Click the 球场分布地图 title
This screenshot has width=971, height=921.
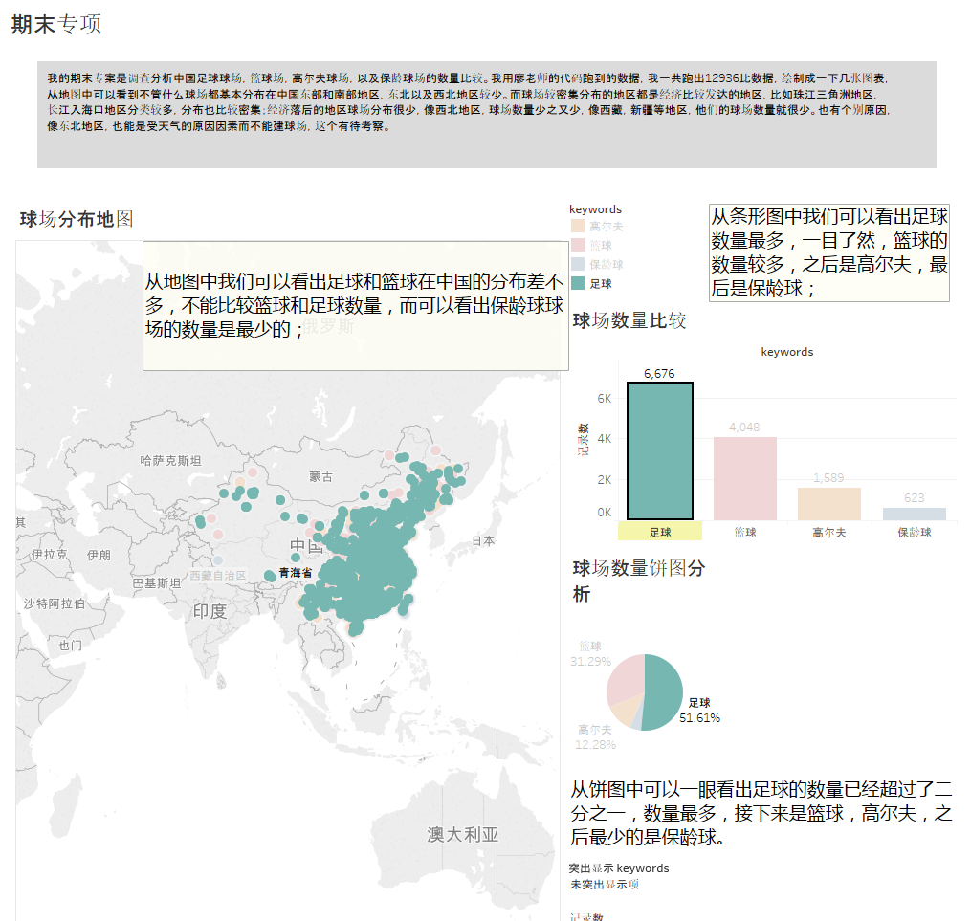point(77,218)
